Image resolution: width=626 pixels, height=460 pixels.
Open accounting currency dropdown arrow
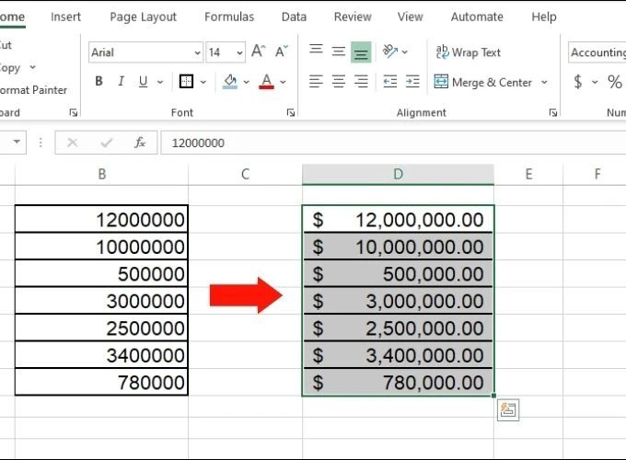point(595,82)
